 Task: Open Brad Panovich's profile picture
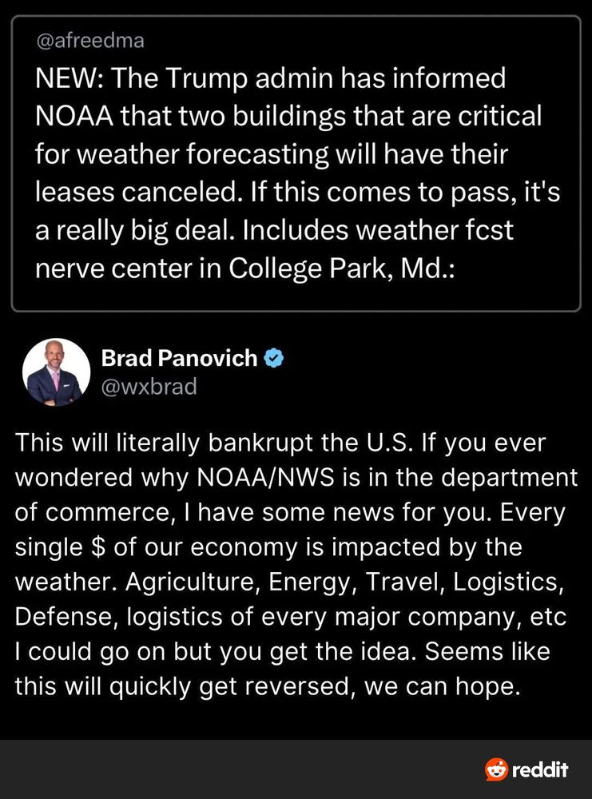(x=56, y=372)
